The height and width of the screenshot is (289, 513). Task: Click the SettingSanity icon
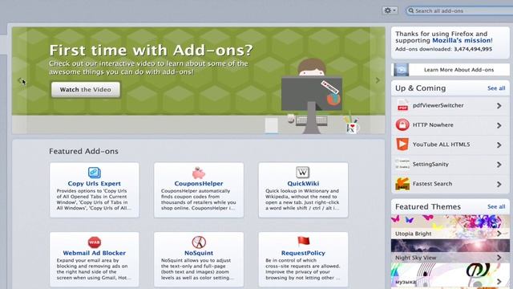(402, 164)
